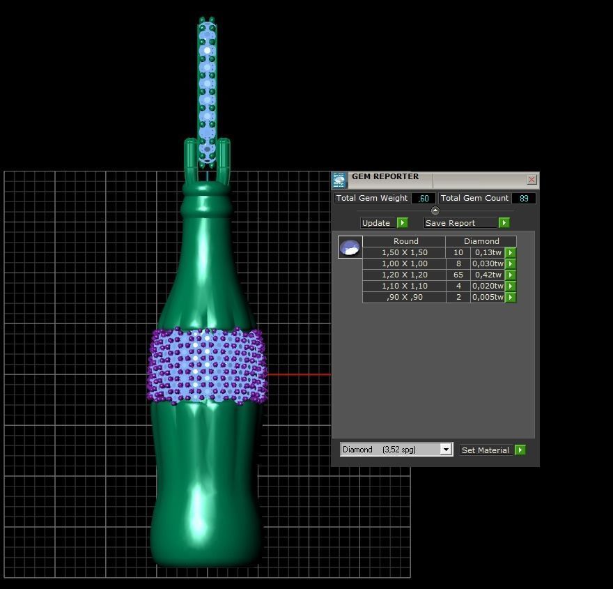This screenshot has height=589, width=613.
Task: Select the 1,00 X 1,00 size cell
Action: coord(404,263)
